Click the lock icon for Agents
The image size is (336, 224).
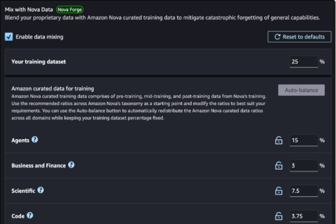[x=279, y=141]
